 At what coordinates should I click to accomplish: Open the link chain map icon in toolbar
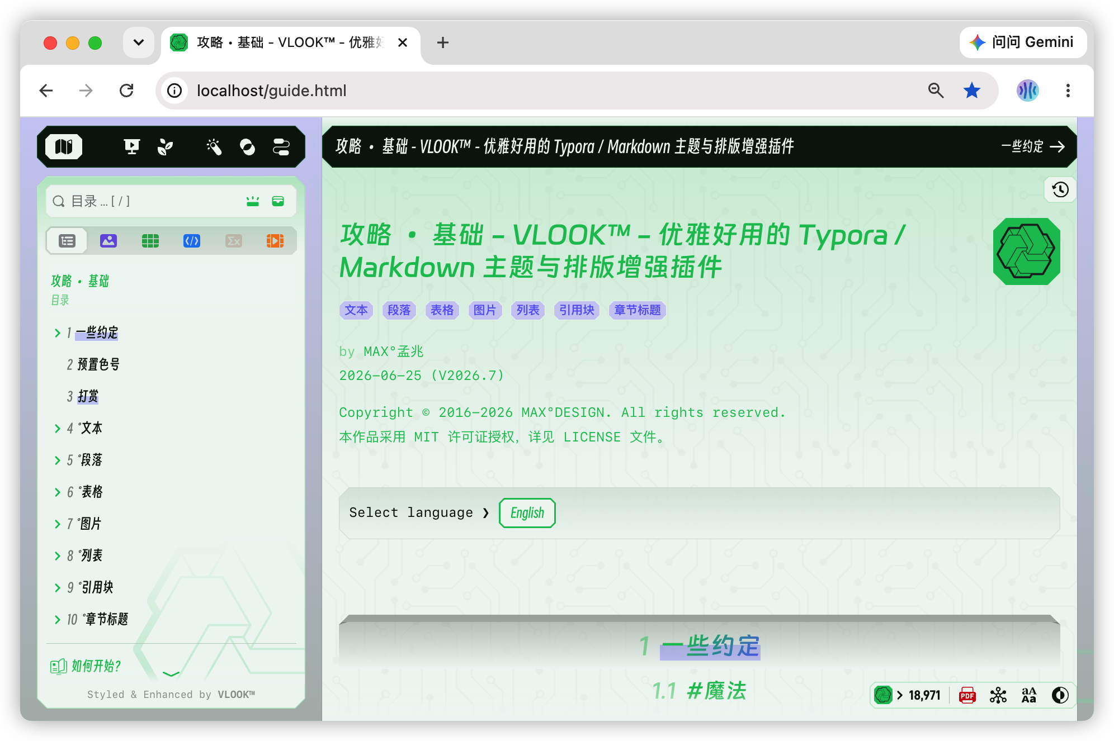point(281,147)
